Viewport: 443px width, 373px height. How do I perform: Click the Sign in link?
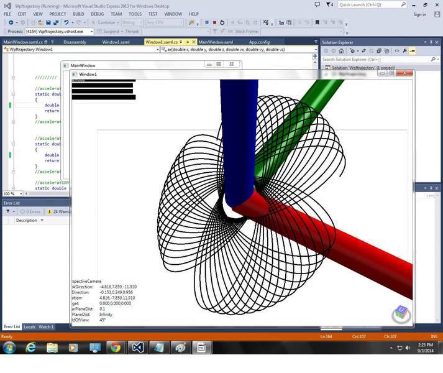pos(419,14)
